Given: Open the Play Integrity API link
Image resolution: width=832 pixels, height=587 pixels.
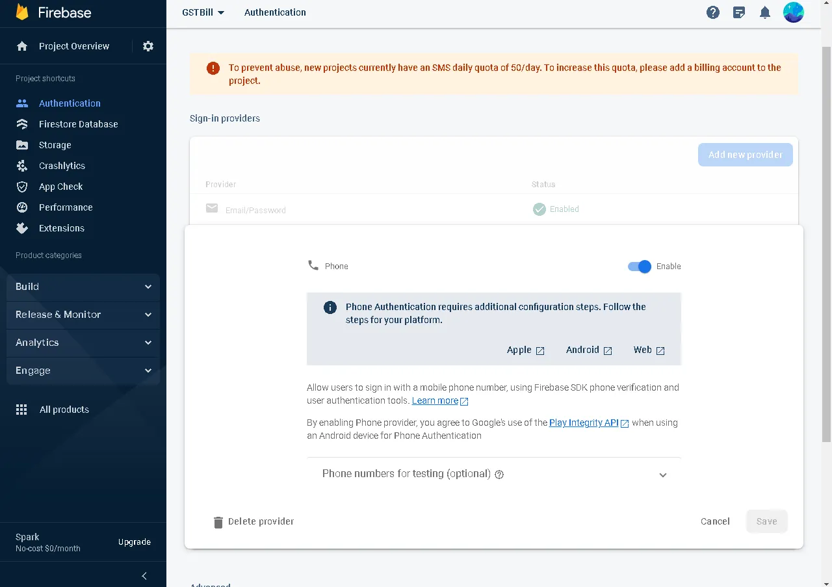Looking at the screenshot, I should click(589, 423).
